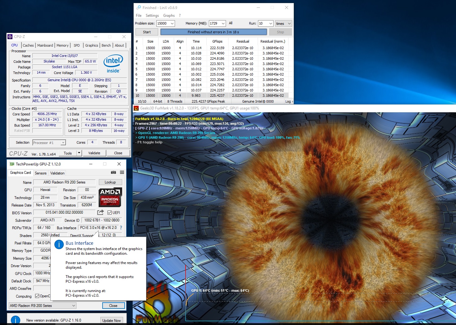This screenshot has width=456, height=325.
Task: Click the GPU name field 'AMD Radeon R9 200 Series'
Action: [x=64, y=182]
